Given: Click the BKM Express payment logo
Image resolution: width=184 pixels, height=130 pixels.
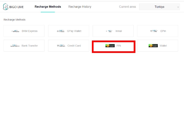Looking at the screenshot, I should click(x=16, y=31).
